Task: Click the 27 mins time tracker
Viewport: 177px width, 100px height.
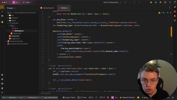Action: 82,97
